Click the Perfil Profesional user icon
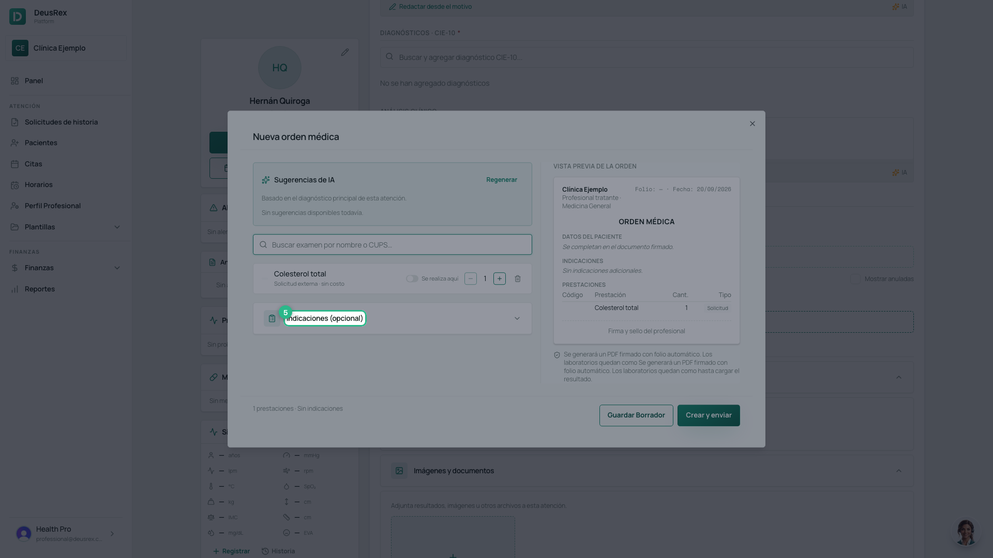Viewport: 993px width, 558px height. (x=14, y=206)
